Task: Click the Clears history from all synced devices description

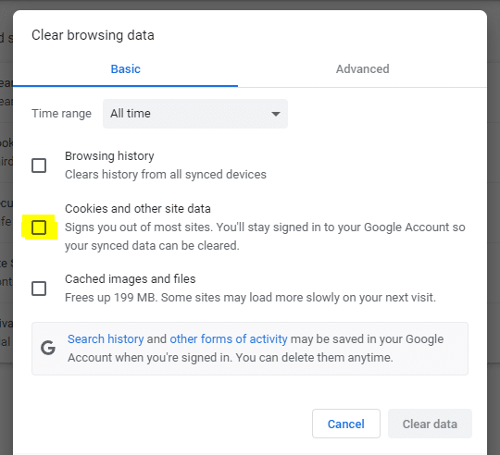Action: coord(166,175)
